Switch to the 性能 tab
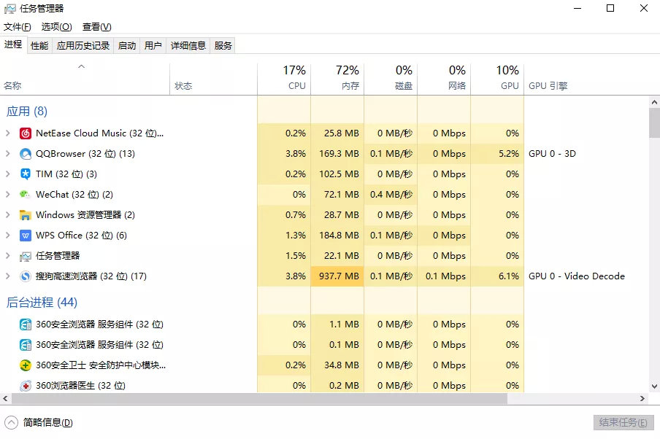660x439 pixels. 39,45
